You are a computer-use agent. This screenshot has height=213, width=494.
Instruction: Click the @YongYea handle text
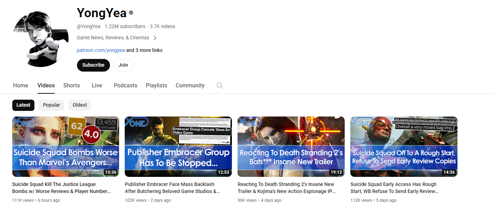89,26
